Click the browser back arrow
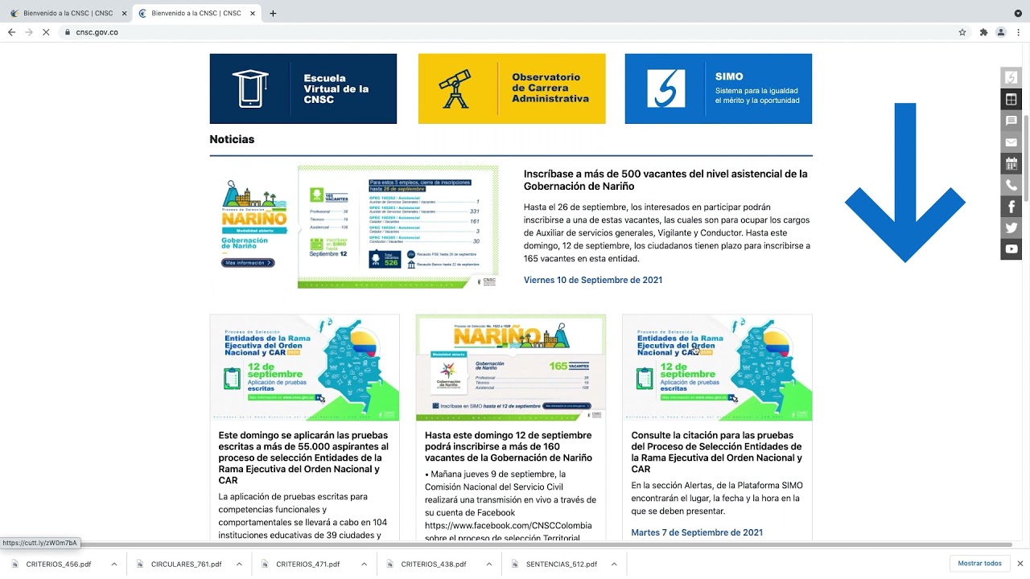This screenshot has height=579, width=1030. [11, 32]
